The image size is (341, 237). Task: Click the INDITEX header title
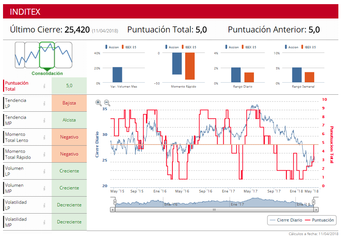coord(25,12)
